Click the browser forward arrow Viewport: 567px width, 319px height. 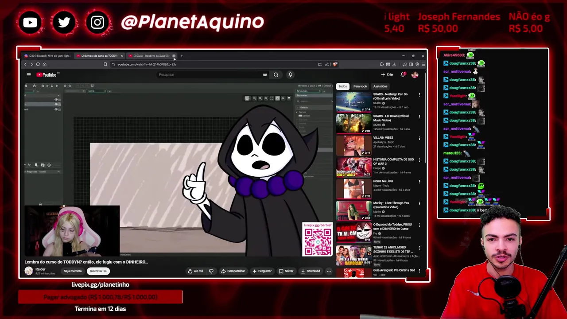pyautogui.click(x=31, y=65)
